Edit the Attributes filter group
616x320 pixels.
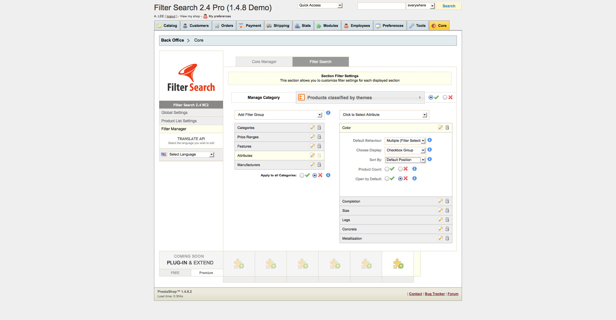pos(312,155)
